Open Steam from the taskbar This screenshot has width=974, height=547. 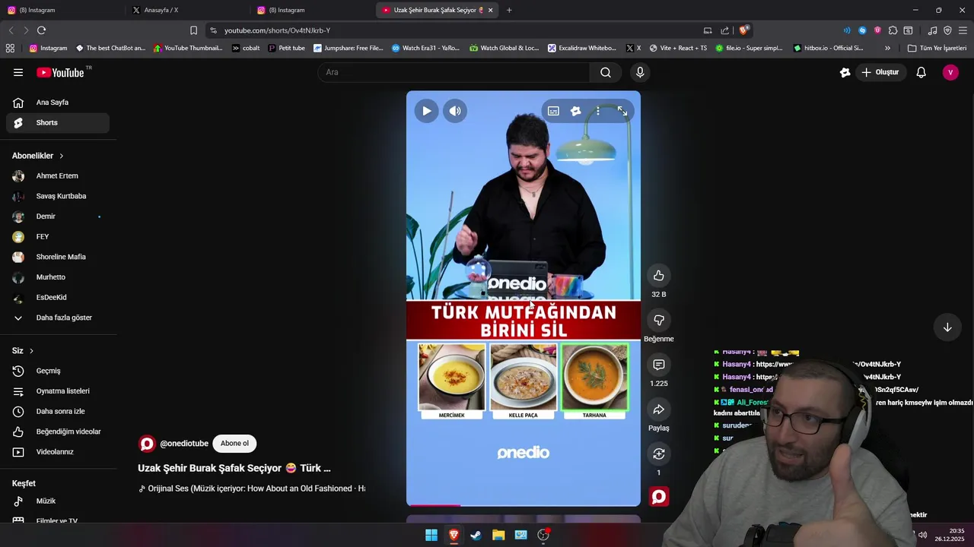click(476, 535)
